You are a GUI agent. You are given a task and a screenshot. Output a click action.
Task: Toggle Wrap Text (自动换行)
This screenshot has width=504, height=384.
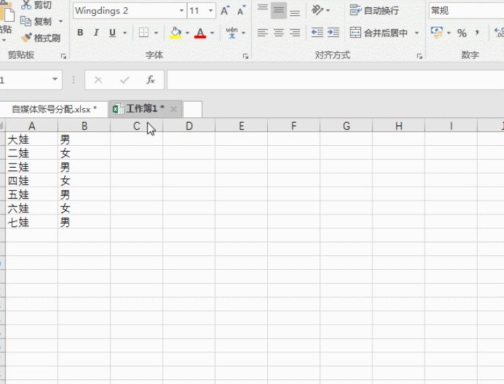point(374,11)
